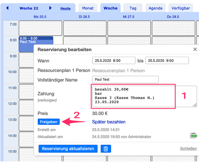Screen dimensions: 199x163
Task: Select the Woche view tab
Action: coord(110,8)
